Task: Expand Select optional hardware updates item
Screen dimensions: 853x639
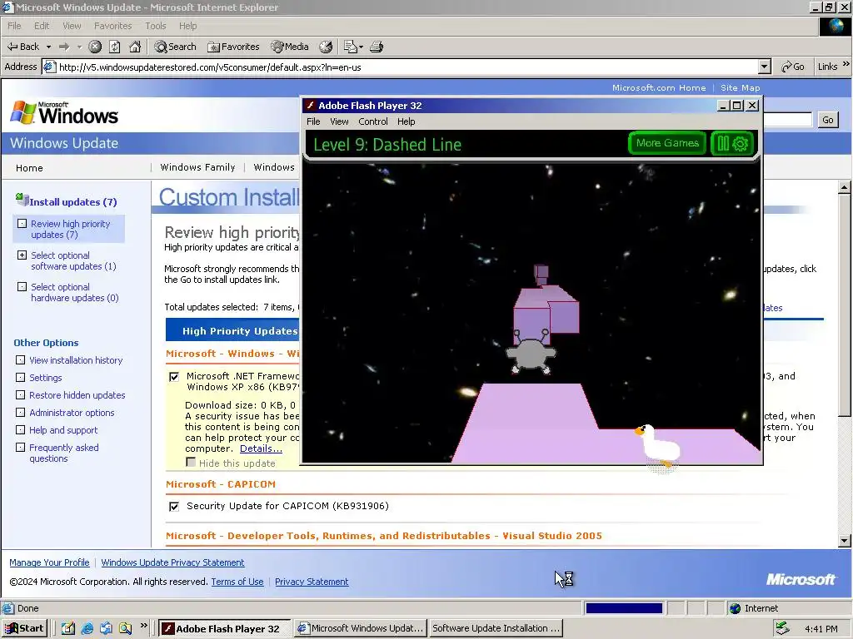Action: pos(22,286)
